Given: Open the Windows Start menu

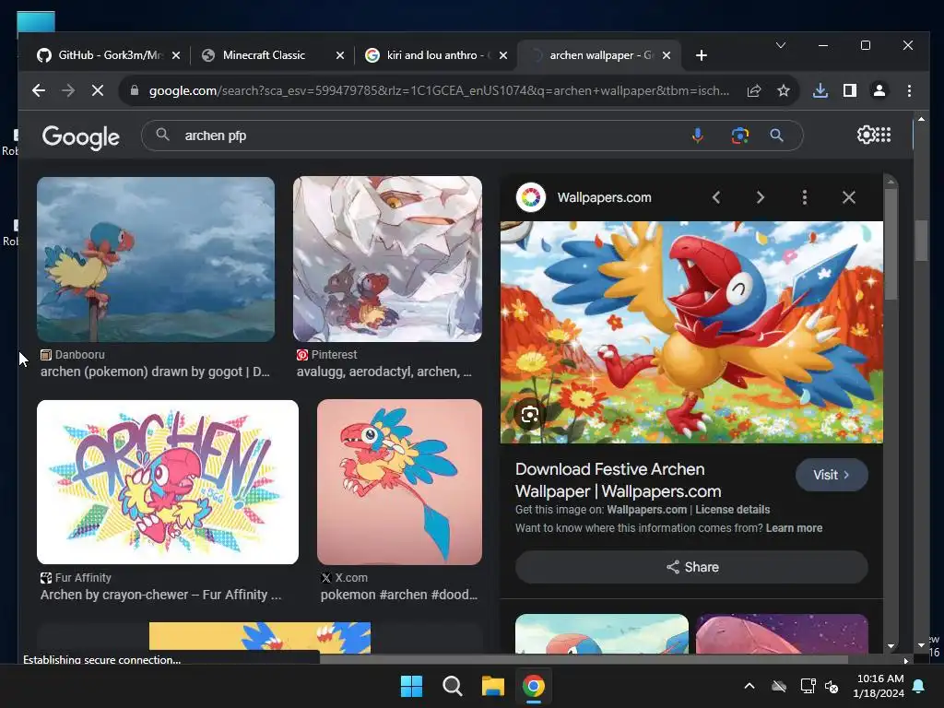Looking at the screenshot, I should click(412, 686).
